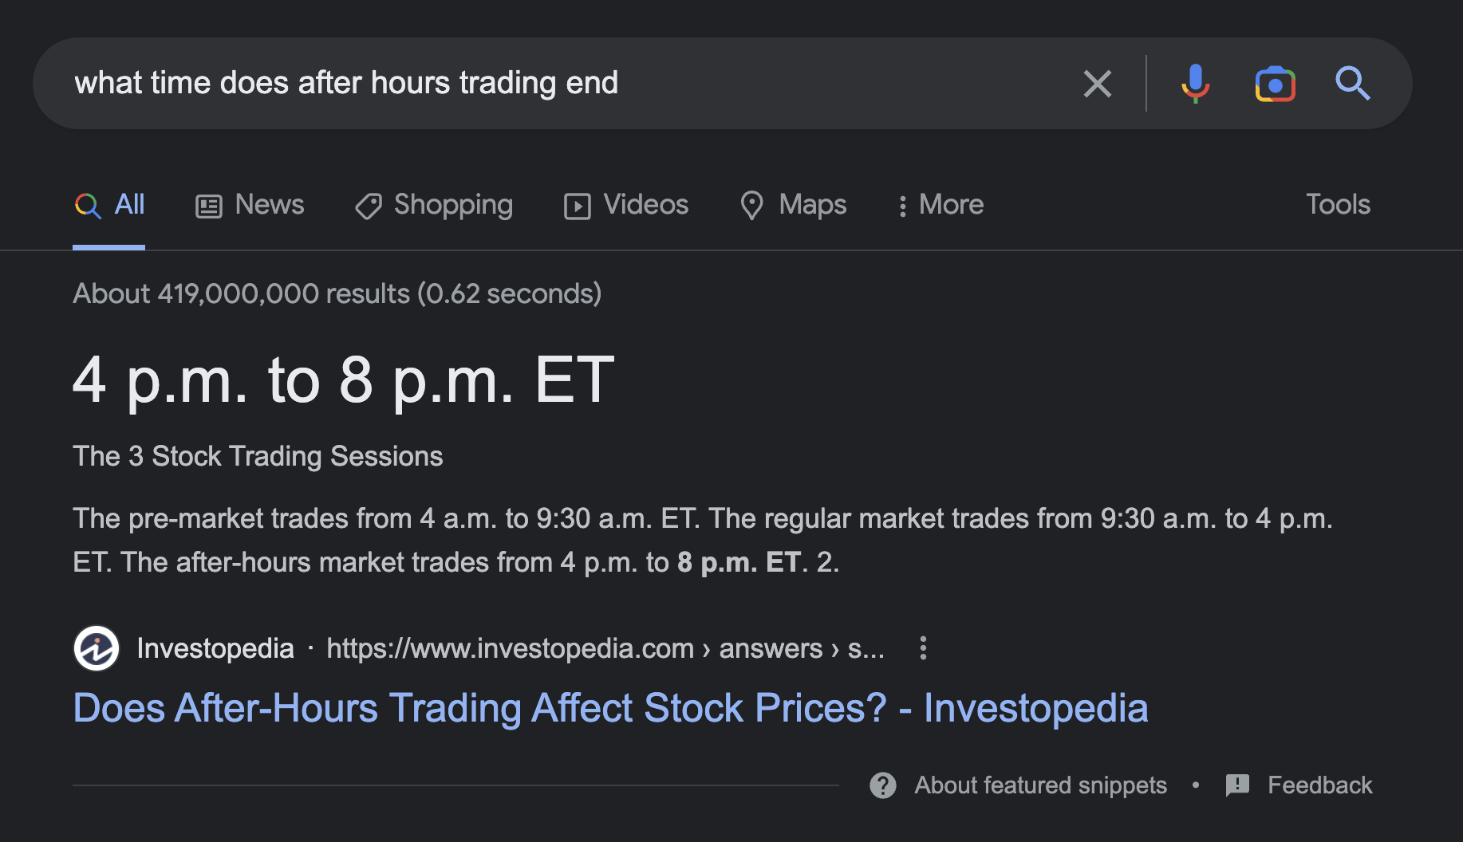
Task: Select the All results tab
Action: pyautogui.click(x=110, y=205)
